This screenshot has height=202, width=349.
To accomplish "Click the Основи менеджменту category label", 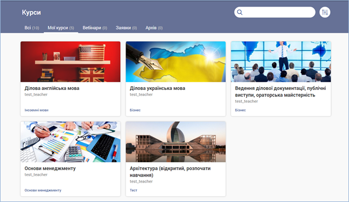I will click(x=43, y=190).
